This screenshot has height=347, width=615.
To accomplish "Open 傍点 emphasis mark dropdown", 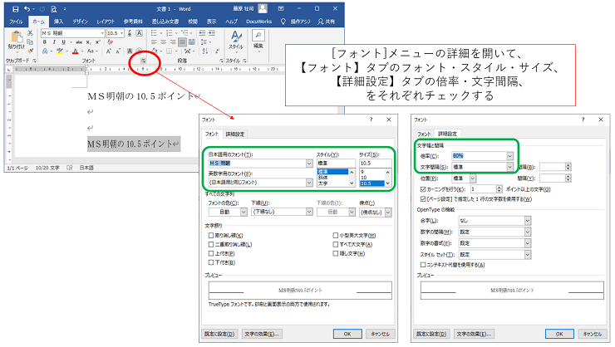I will (x=388, y=213).
